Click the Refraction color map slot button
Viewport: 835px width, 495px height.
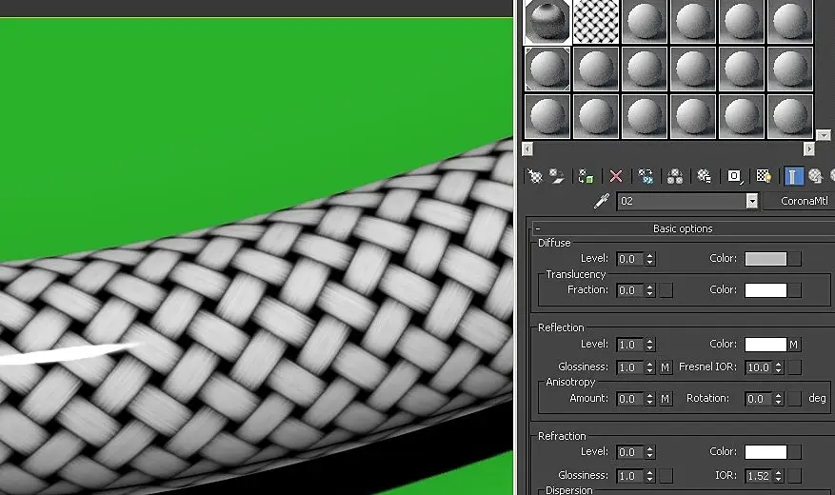pos(794,452)
